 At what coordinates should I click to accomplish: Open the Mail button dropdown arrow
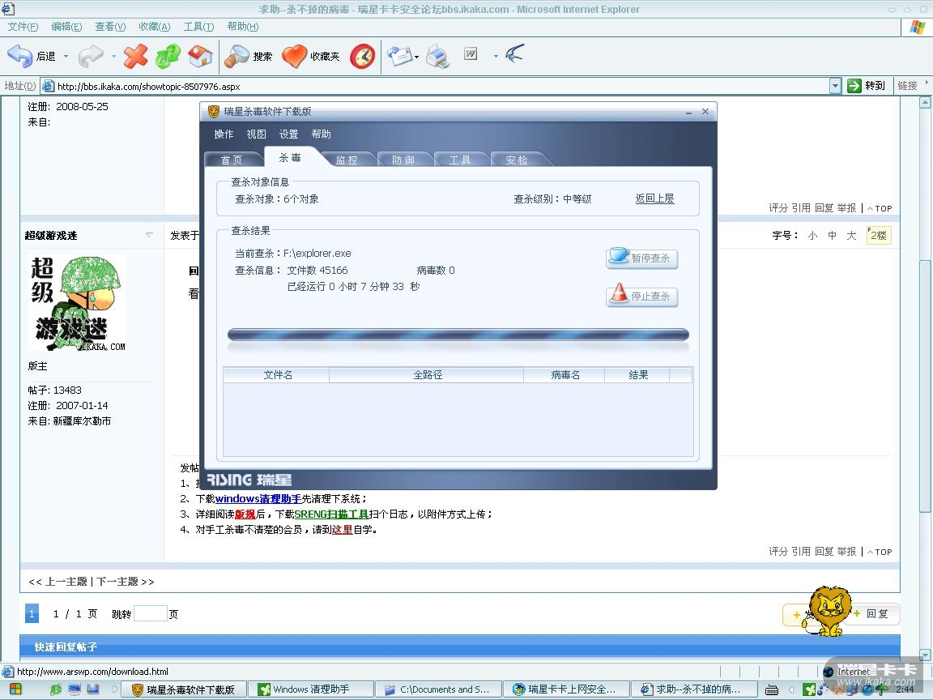(x=416, y=58)
